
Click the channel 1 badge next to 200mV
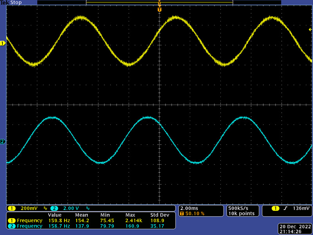click(12, 208)
